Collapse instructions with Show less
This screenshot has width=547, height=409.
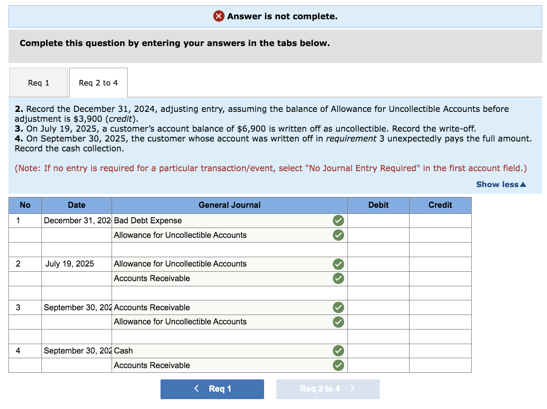coord(501,184)
